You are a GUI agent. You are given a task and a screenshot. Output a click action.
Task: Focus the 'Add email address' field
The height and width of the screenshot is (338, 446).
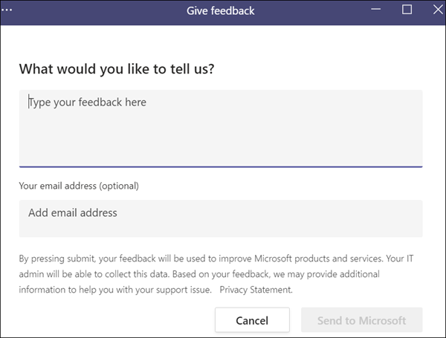coord(221,213)
